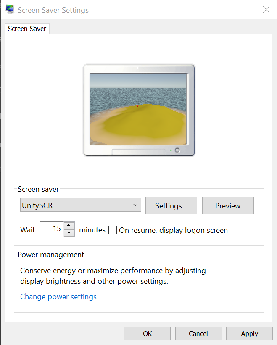Click the green LED on the monitor graphic

(171, 150)
